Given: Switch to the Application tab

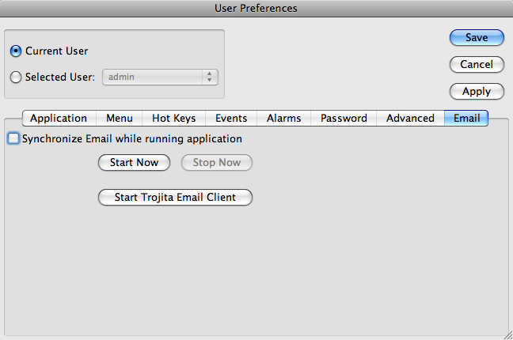Looking at the screenshot, I should tap(59, 118).
